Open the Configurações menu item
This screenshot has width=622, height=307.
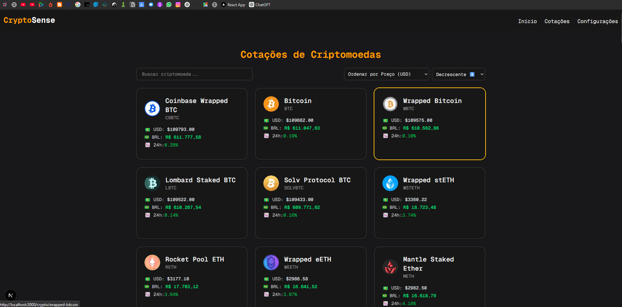[x=598, y=21]
